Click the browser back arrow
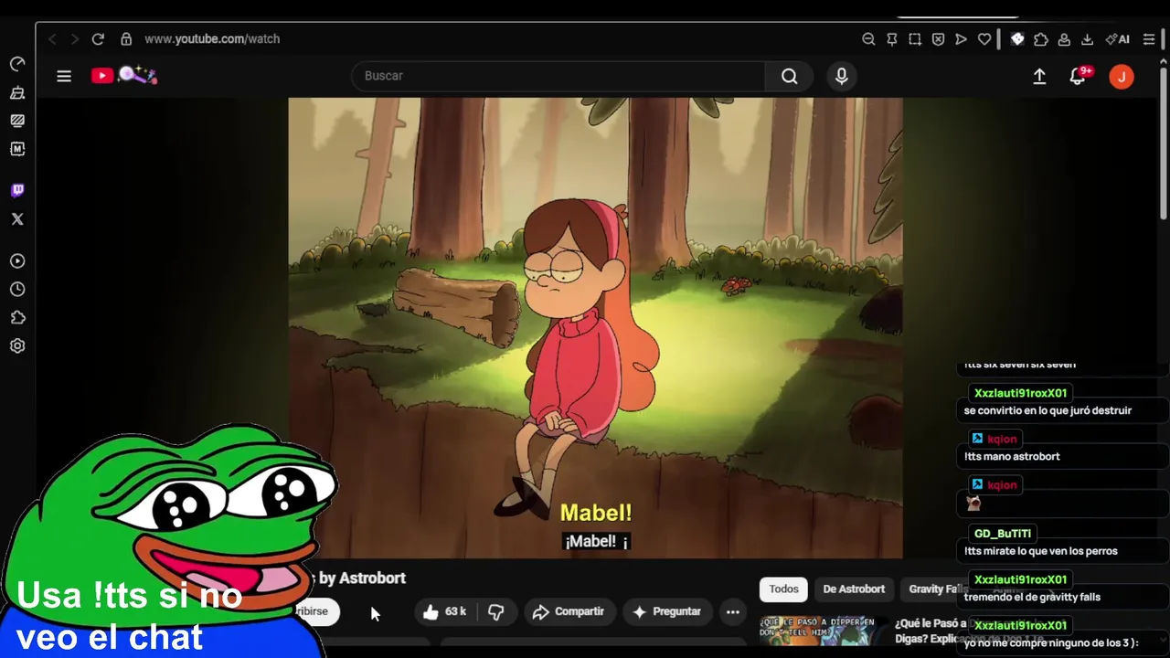Image resolution: width=1170 pixels, height=658 pixels. click(52, 39)
